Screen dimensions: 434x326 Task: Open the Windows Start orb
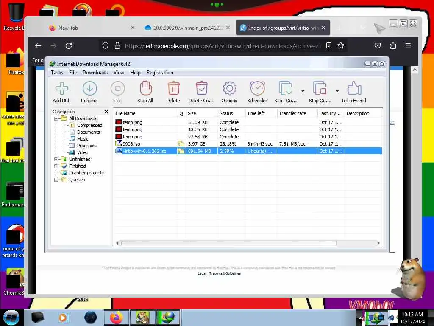[x=11, y=318]
